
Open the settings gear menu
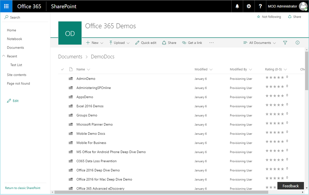click(249, 6)
